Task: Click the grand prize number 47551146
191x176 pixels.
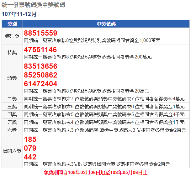Action: pos(40,50)
